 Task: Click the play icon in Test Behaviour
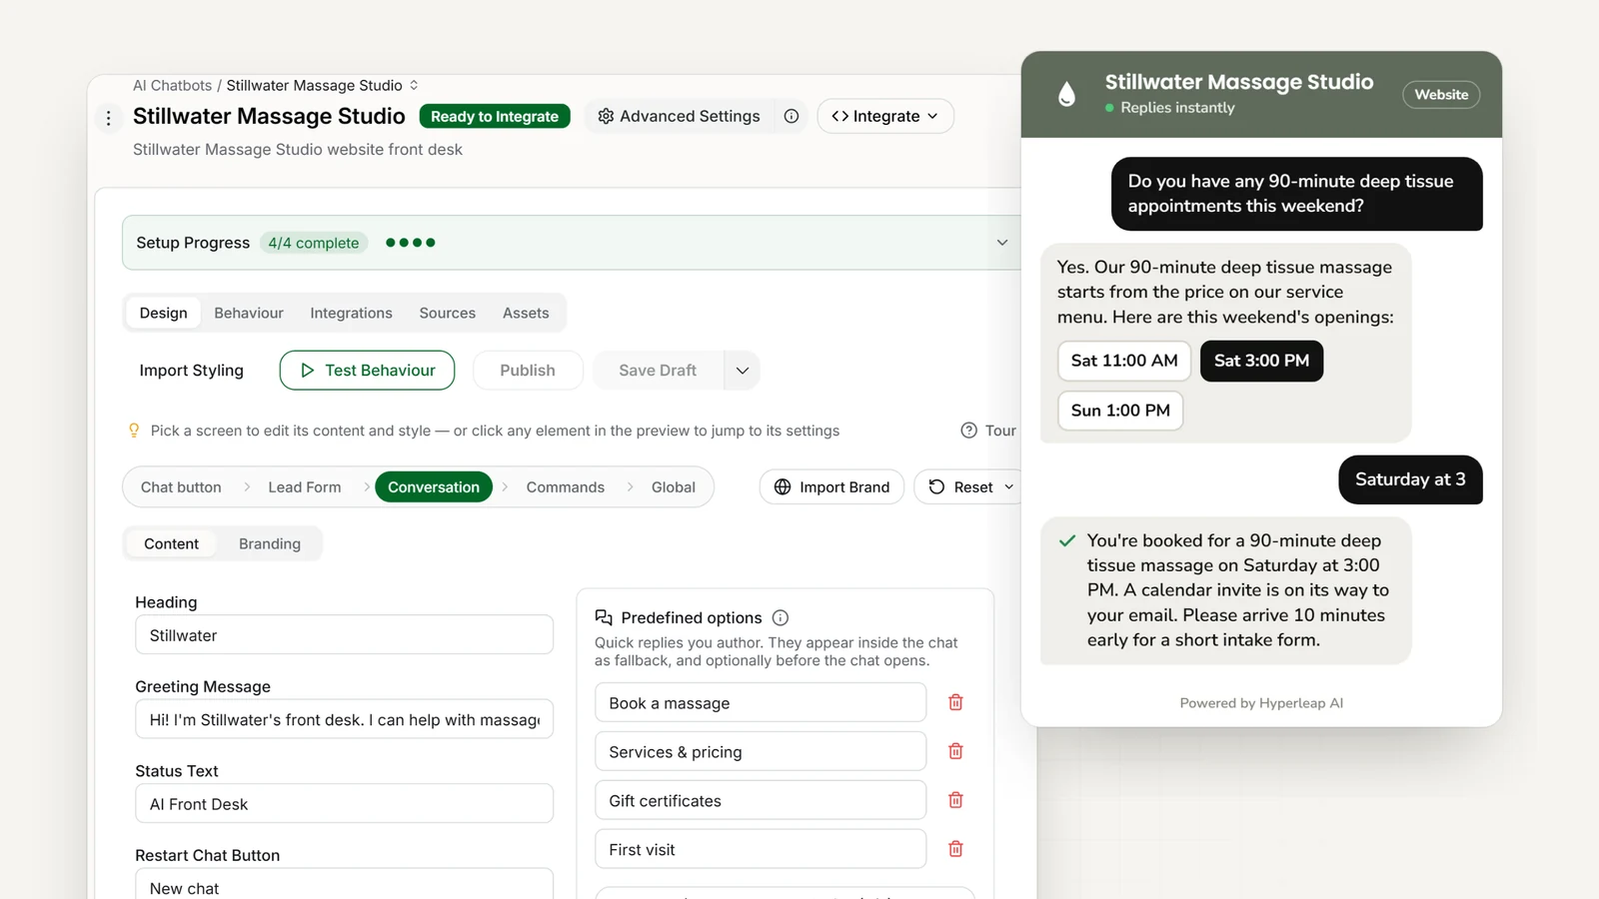[308, 370]
